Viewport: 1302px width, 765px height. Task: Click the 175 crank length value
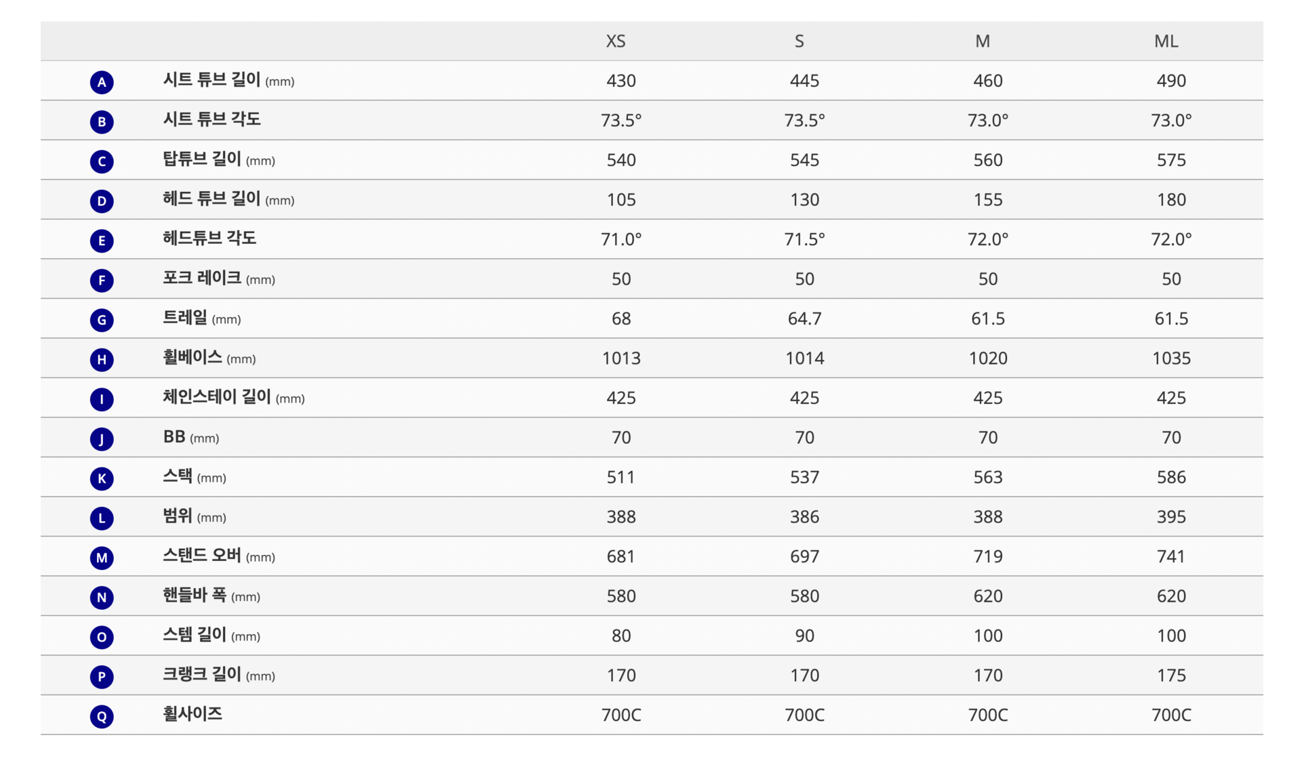tap(1171, 675)
